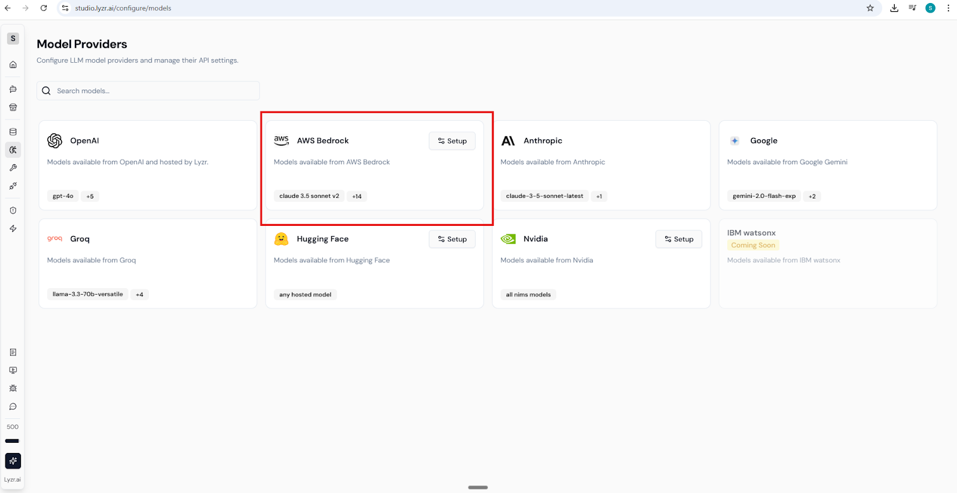Open the plug connectors icon in sidebar

click(x=13, y=186)
